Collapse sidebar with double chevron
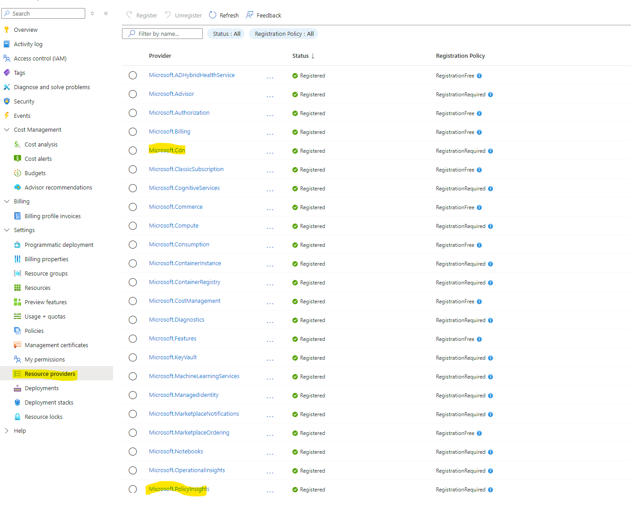Screen dimensions: 631x508 [x=106, y=13]
